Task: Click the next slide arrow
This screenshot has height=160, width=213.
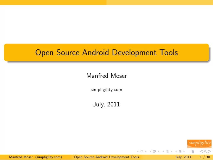Action: tap(146, 151)
